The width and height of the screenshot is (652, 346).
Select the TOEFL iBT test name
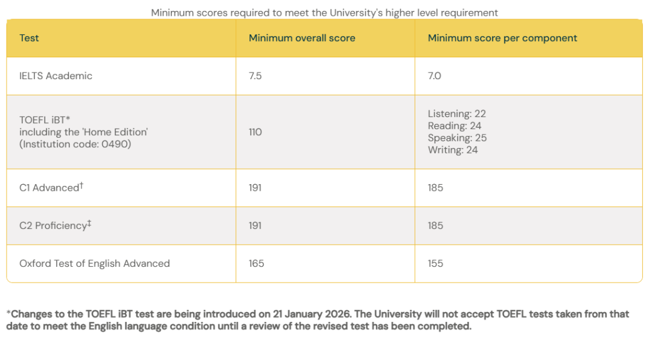click(45, 120)
